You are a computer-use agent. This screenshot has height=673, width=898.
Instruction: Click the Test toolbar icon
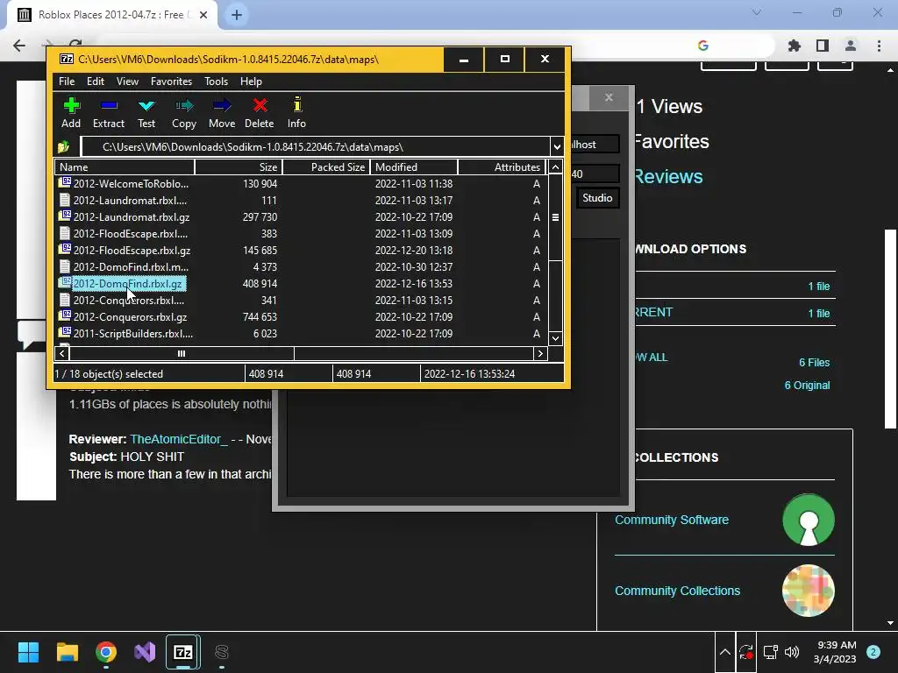click(146, 113)
